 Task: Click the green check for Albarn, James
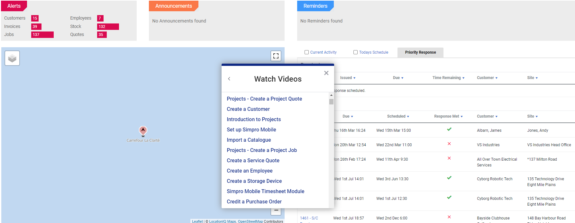449,129
